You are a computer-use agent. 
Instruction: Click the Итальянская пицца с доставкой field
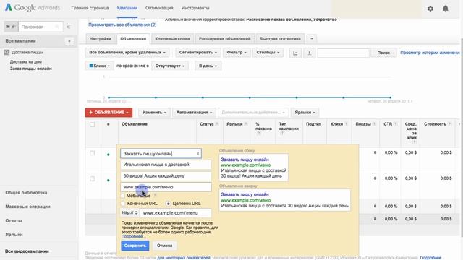pos(166,165)
